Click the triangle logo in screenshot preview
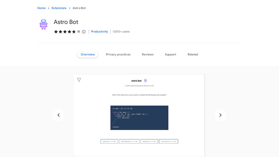This screenshot has height=157, width=279. (79, 80)
